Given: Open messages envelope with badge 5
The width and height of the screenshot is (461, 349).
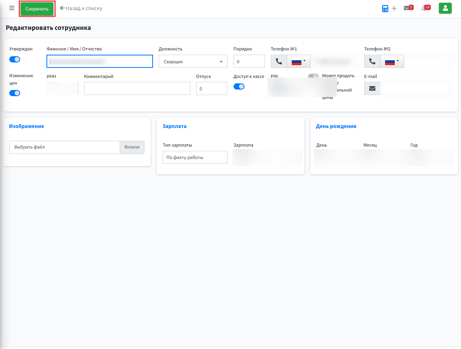Looking at the screenshot, I should coord(408,8).
